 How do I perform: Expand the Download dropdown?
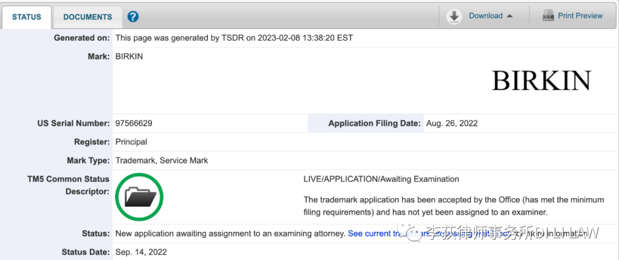click(490, 16)
